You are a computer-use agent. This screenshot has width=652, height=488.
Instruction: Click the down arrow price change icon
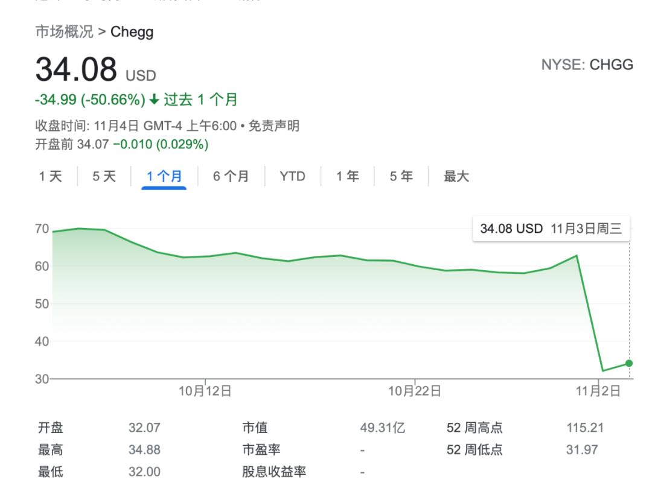[154, 100]
